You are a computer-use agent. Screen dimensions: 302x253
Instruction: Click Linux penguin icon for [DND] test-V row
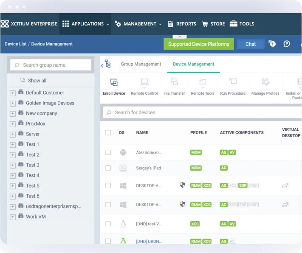pos(123,224)
